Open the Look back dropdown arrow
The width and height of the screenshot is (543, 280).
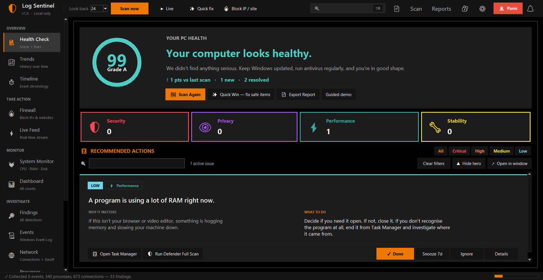(105, 8)
